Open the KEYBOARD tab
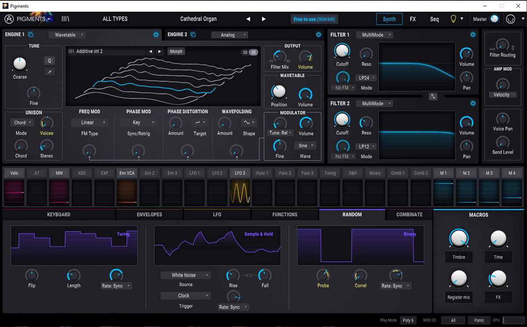Viewport: 527px width, 327px height. click(59, 215)
